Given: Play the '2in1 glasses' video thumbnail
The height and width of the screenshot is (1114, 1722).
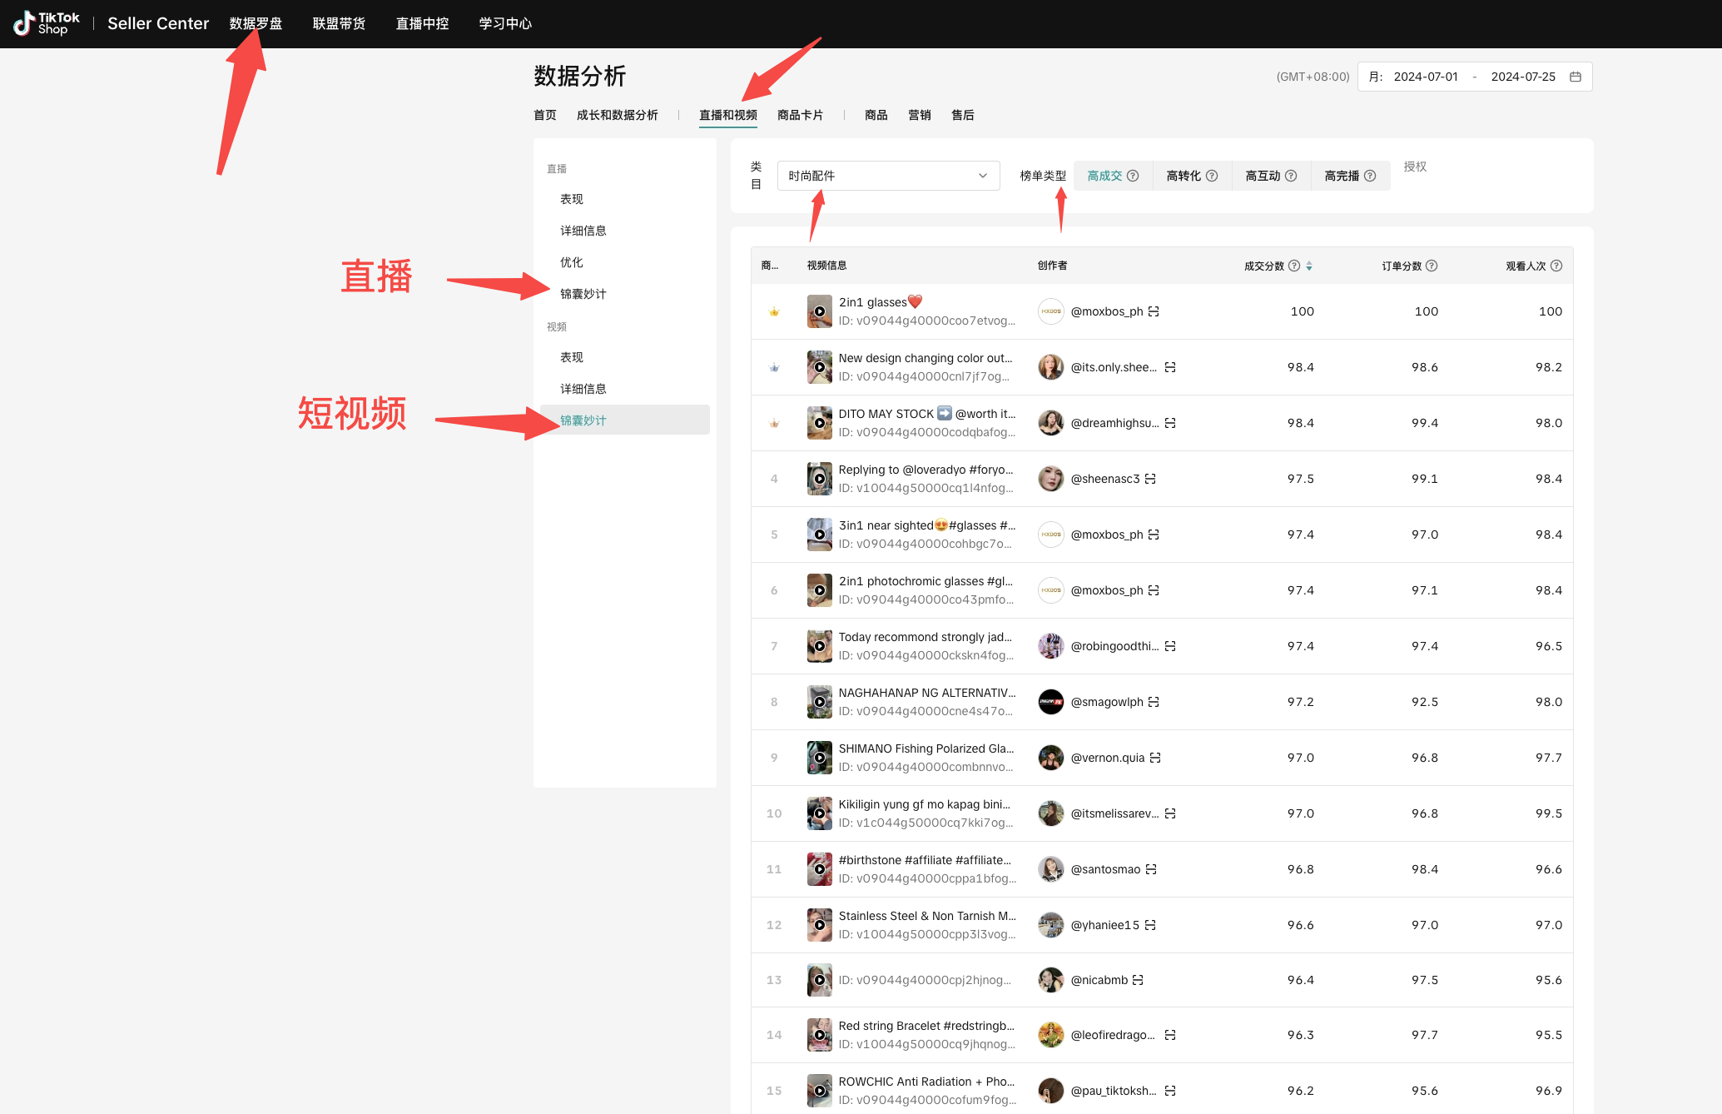Looking at the screenshot, I should (819, 311).
